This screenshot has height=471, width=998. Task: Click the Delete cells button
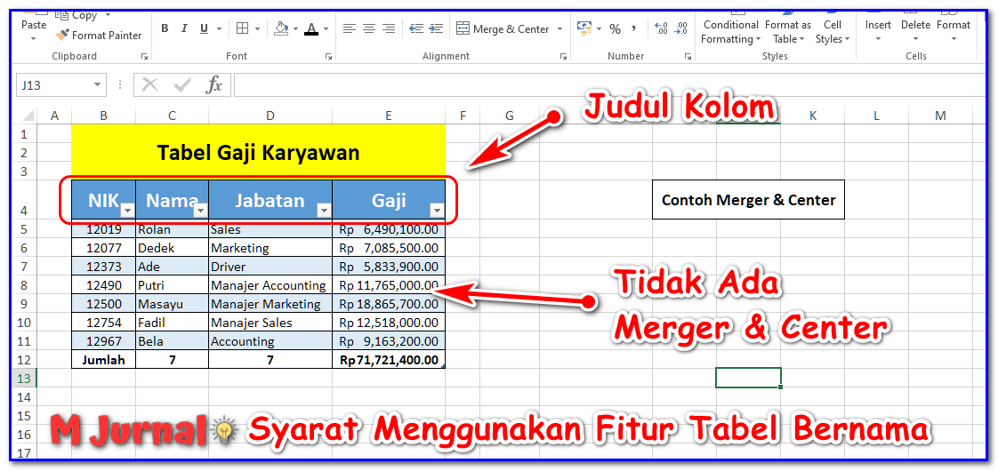tap(916, 27)
